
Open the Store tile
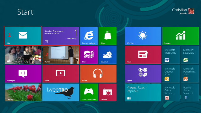tap(107, 36)
